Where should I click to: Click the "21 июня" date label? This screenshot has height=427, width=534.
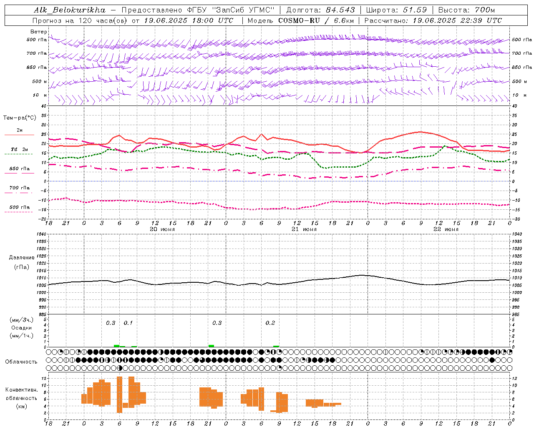point(304,229)
